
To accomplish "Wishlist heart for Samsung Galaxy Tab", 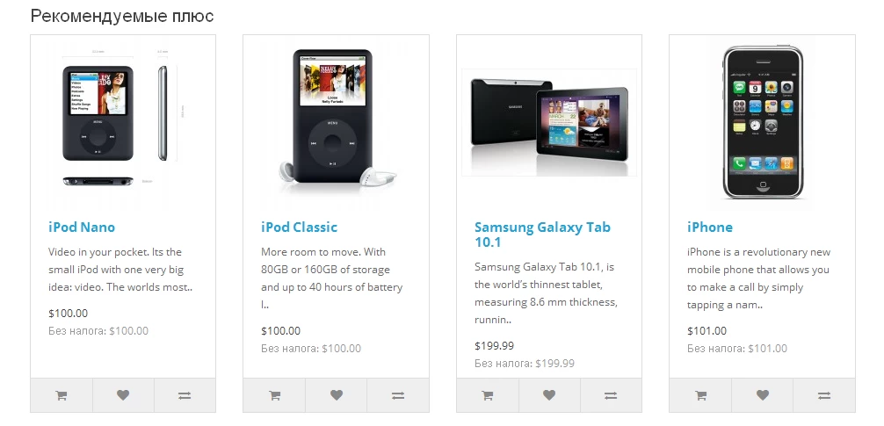I will [x=549, y=395].
